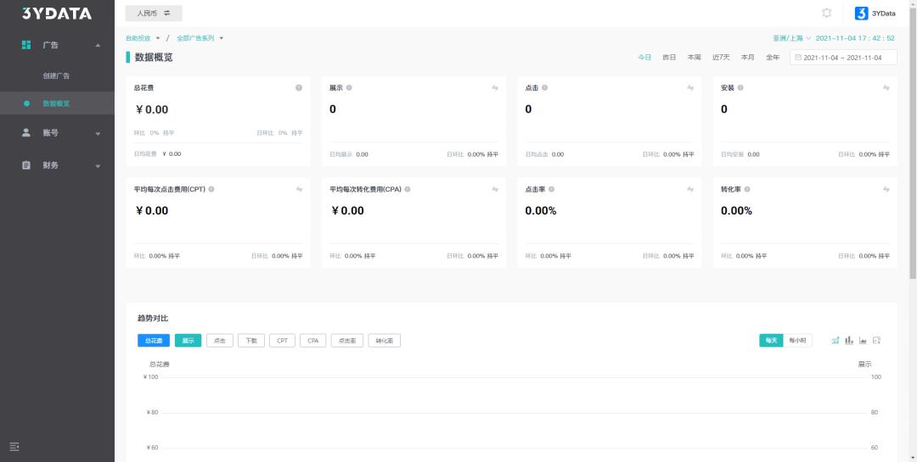The height and width of the screenshot is (462, 917).
Task: Click the trend icon on 展示 card
Action: 494,88
